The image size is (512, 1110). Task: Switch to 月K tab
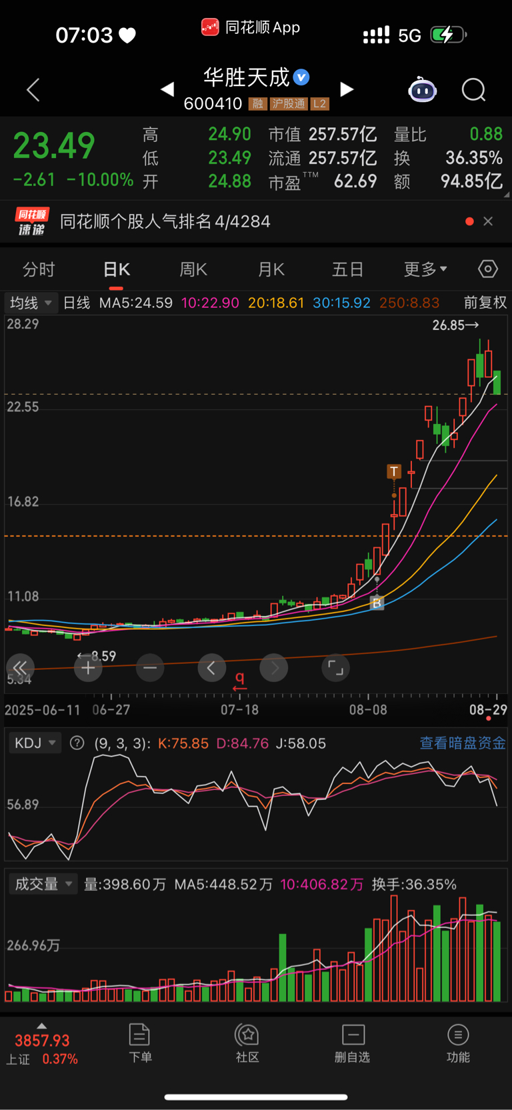tap(271, 269)
